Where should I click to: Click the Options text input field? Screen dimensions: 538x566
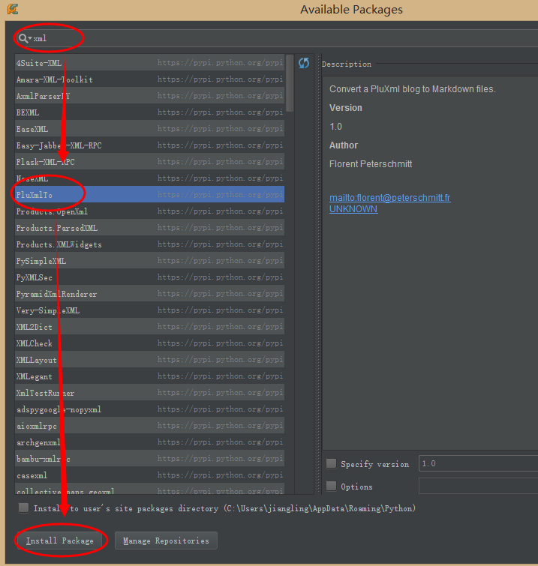point(479,486)
